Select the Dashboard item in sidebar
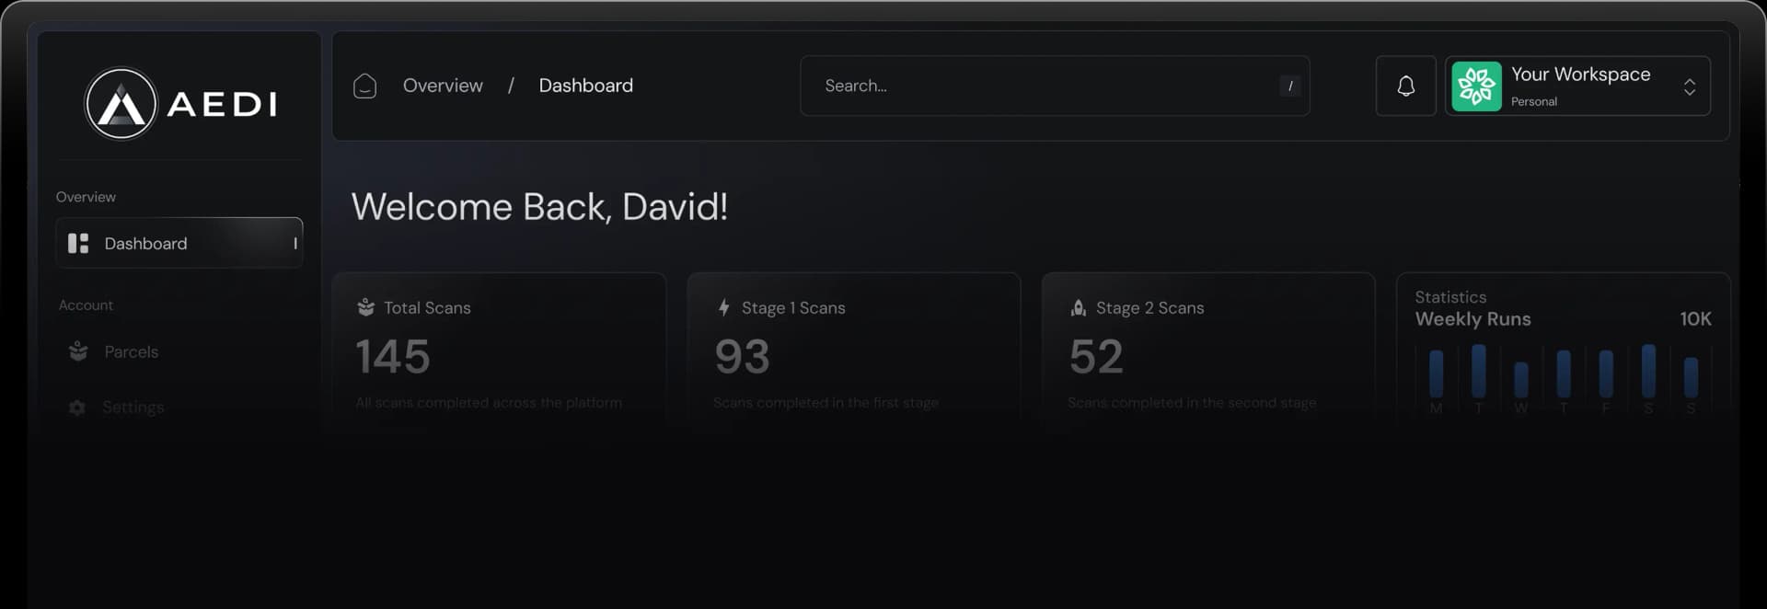 click(x=145, y=243)
